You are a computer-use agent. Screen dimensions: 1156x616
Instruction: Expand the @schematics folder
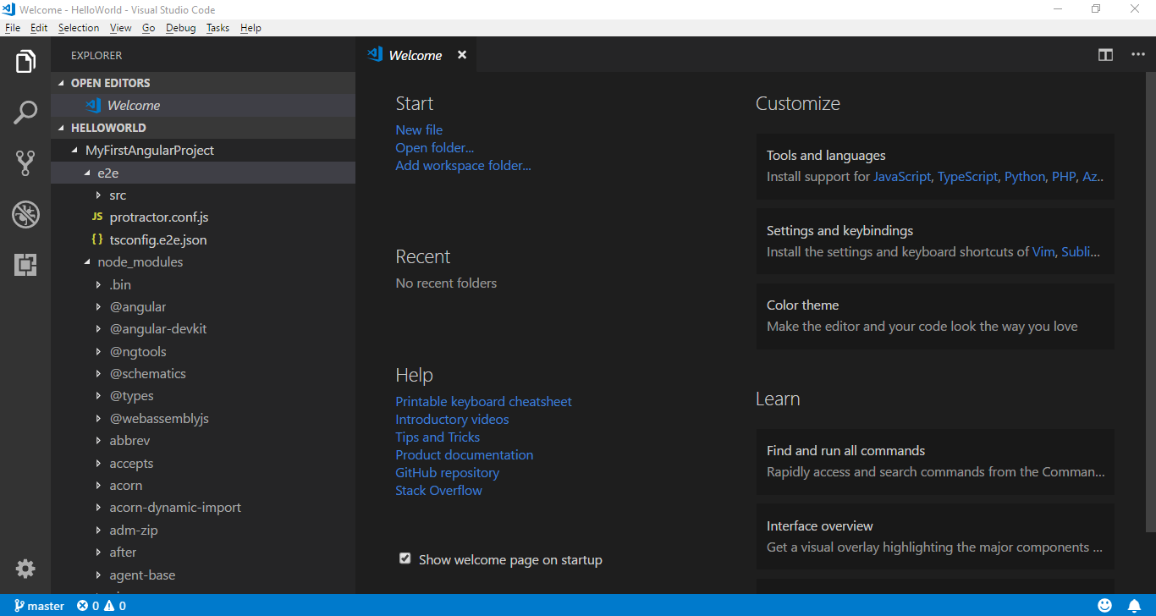pyautogui.click(x=99, y=374)
